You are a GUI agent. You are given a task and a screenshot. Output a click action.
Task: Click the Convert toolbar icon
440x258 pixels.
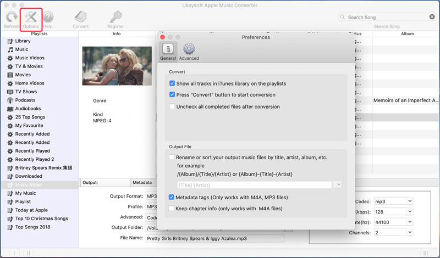[x=81, y=17]
